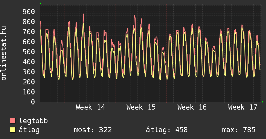Click the 300 y-axis value

pos(28,72)
